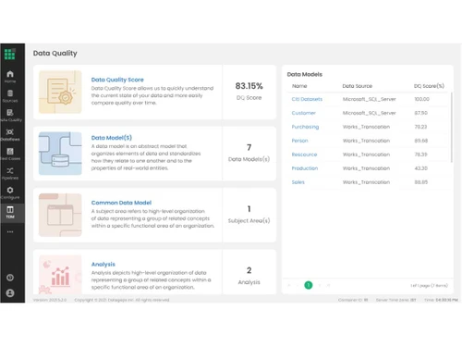Click the 1 Subject Area(s) count

249,209
